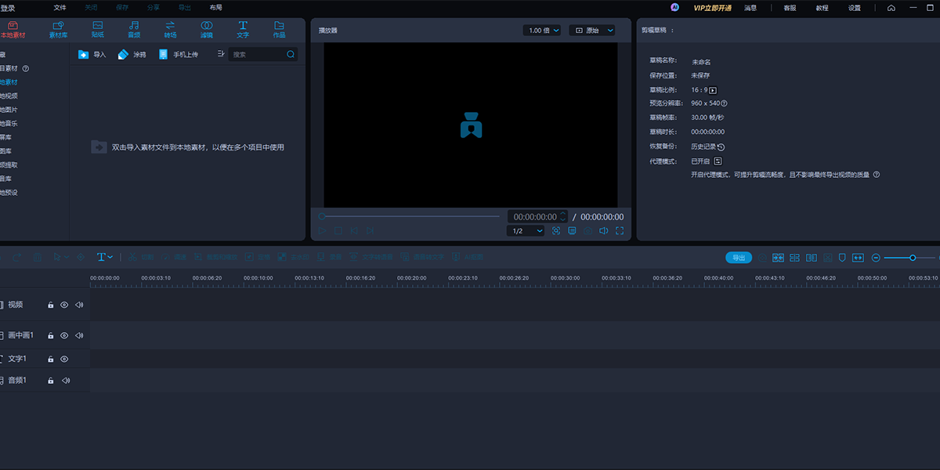940x470 pixels.
Task: Open the 1/2 preview quality dropdown
Action: pyautogui.click(x=526, y=231)
